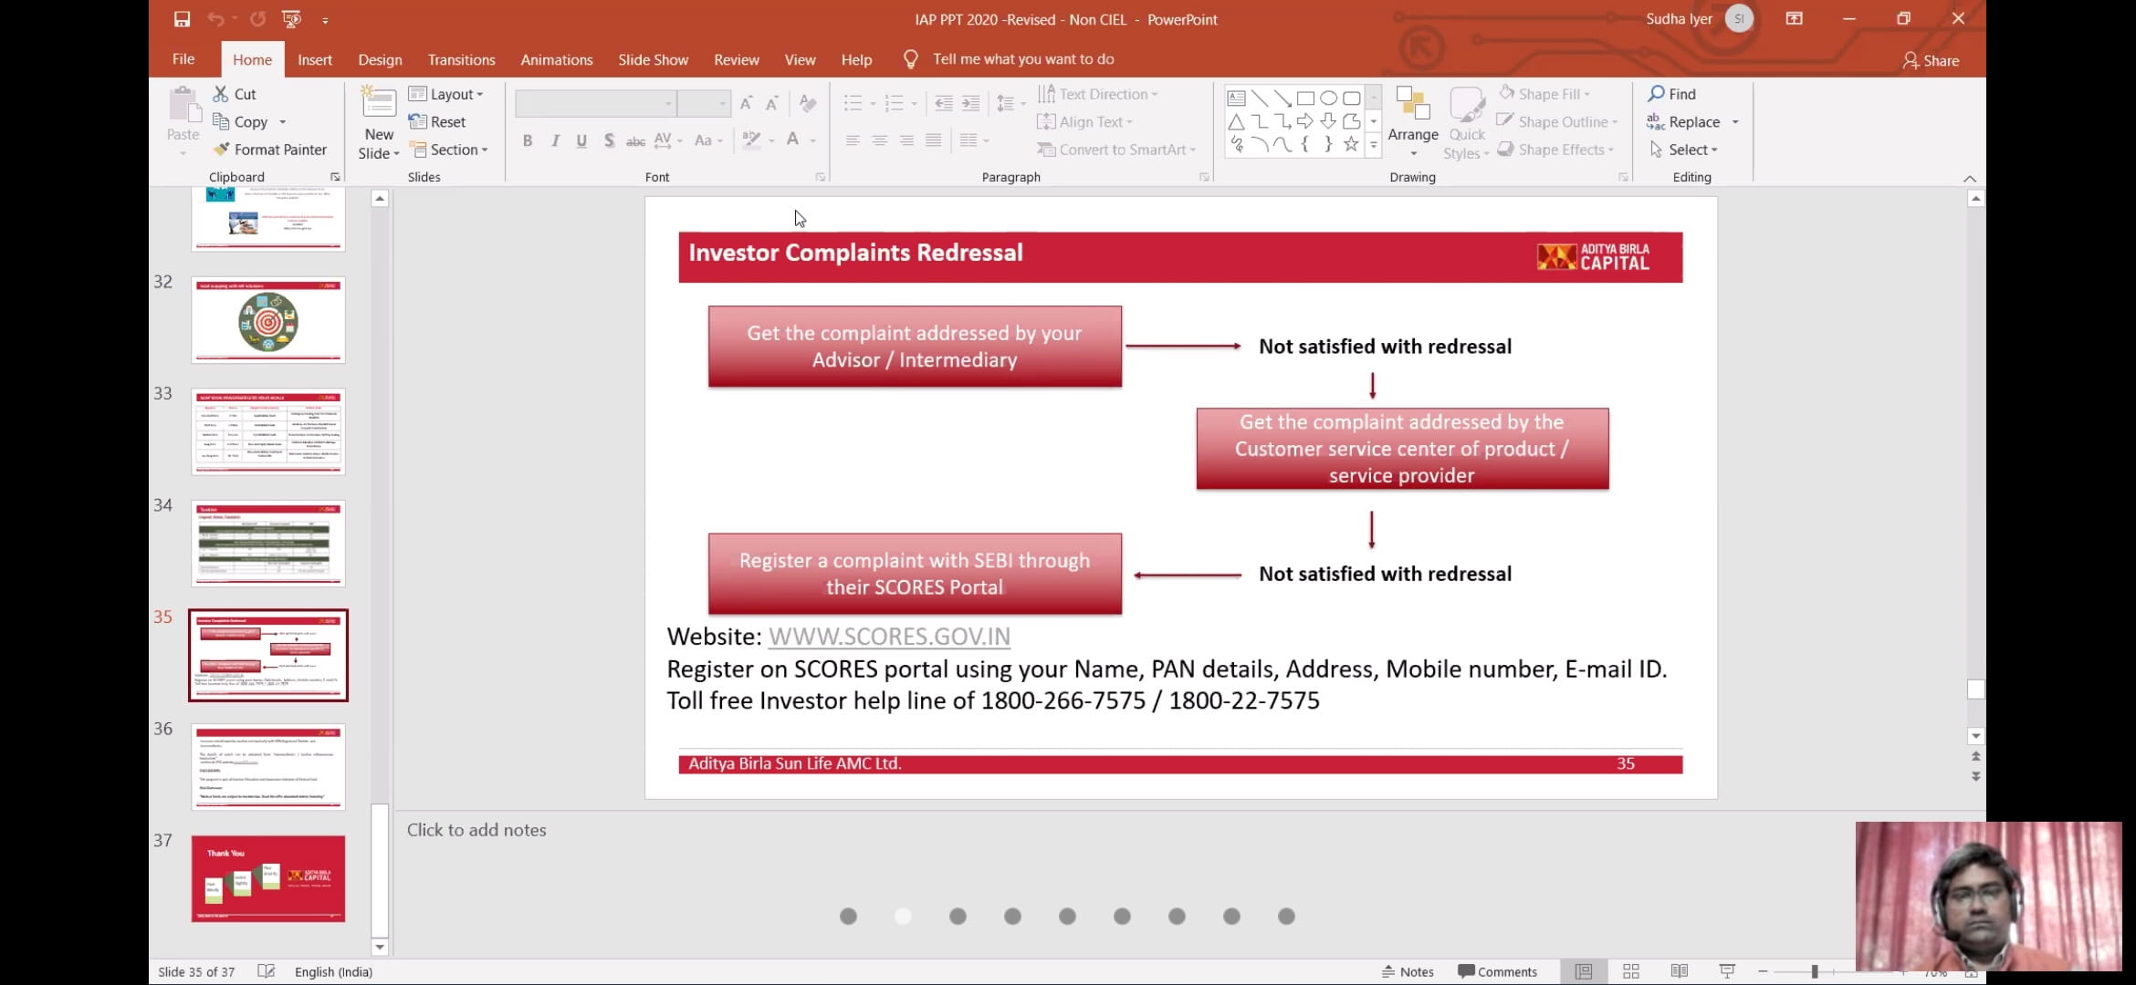Click Normal view icon in status bar
The height and width of the screenshot is (985, 2136).
click(1584, 971)
